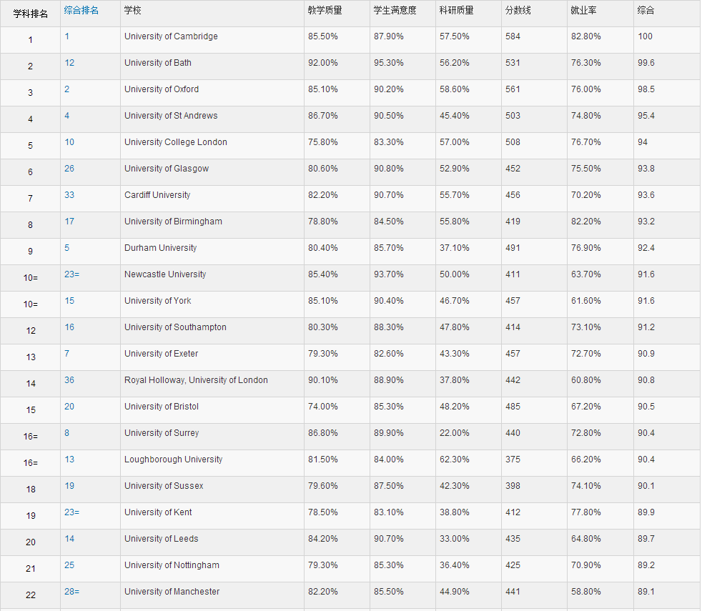This screenshot has width=702, height=611.
Task: Click the 学校 column header
Action: pos(132,11)
